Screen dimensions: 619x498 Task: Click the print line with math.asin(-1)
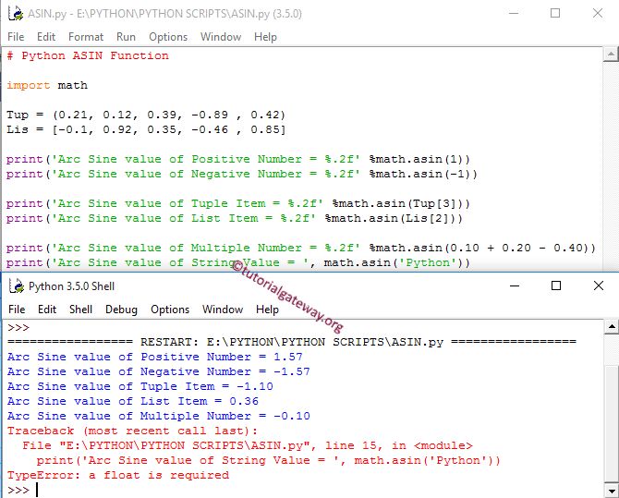tap(242, 175)
